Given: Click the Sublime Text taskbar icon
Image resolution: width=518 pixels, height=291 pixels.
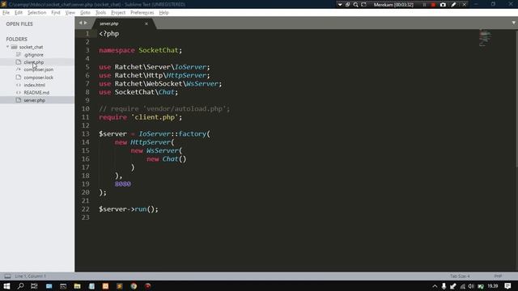Looking at the screenshot, I should click(120, 286).
